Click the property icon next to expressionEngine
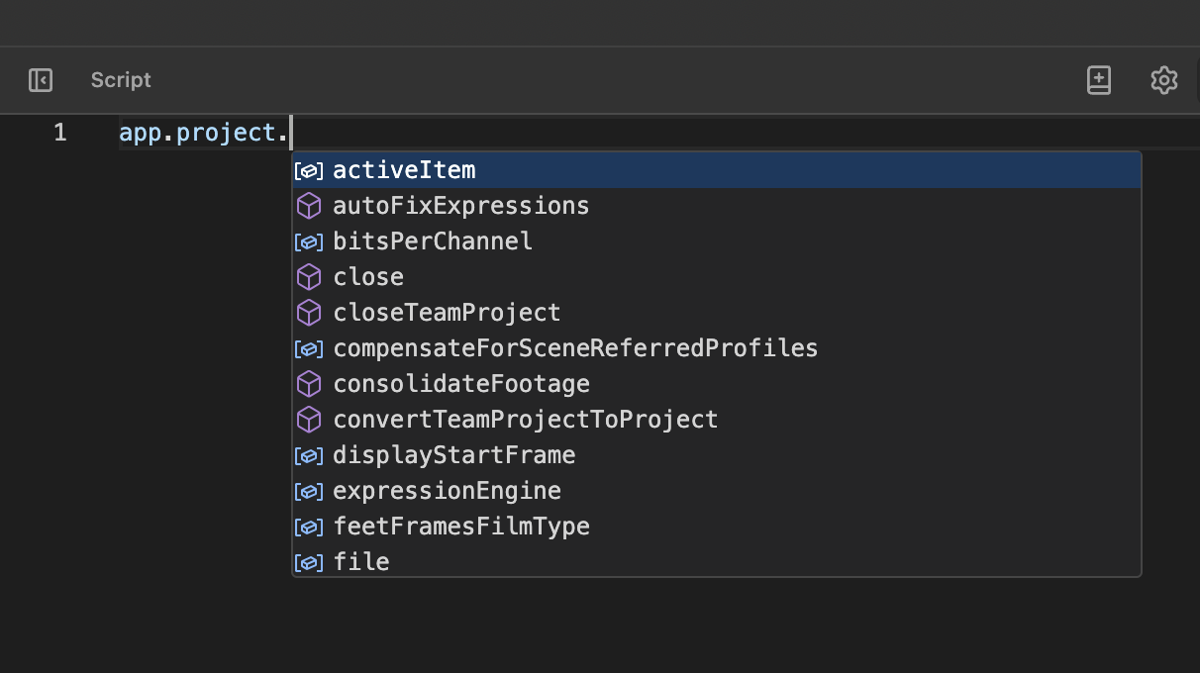This screenshot has width=1200, height=673. tap(308, 490)
